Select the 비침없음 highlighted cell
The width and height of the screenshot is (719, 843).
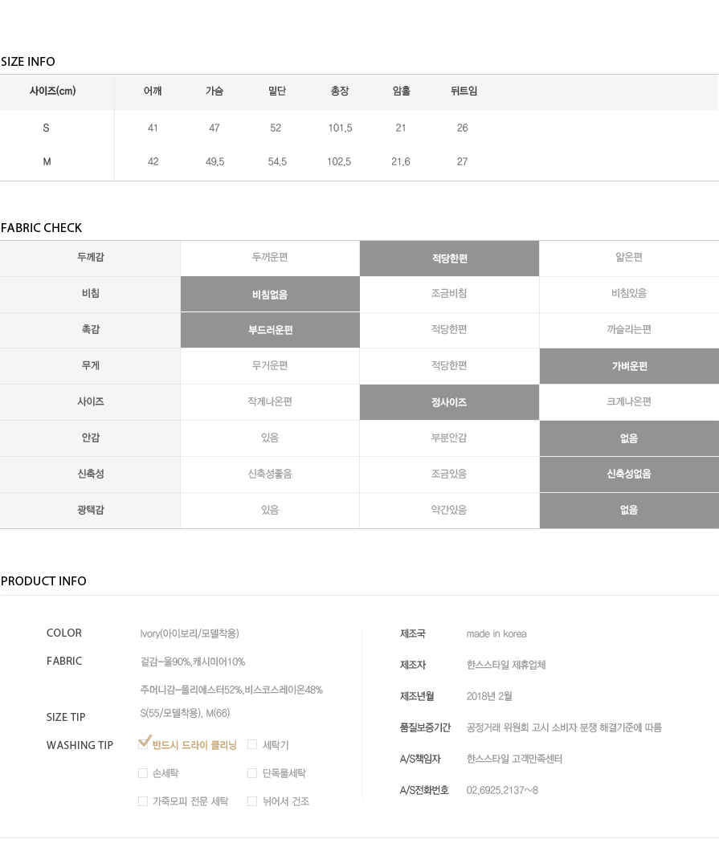[x=270, y=294]
